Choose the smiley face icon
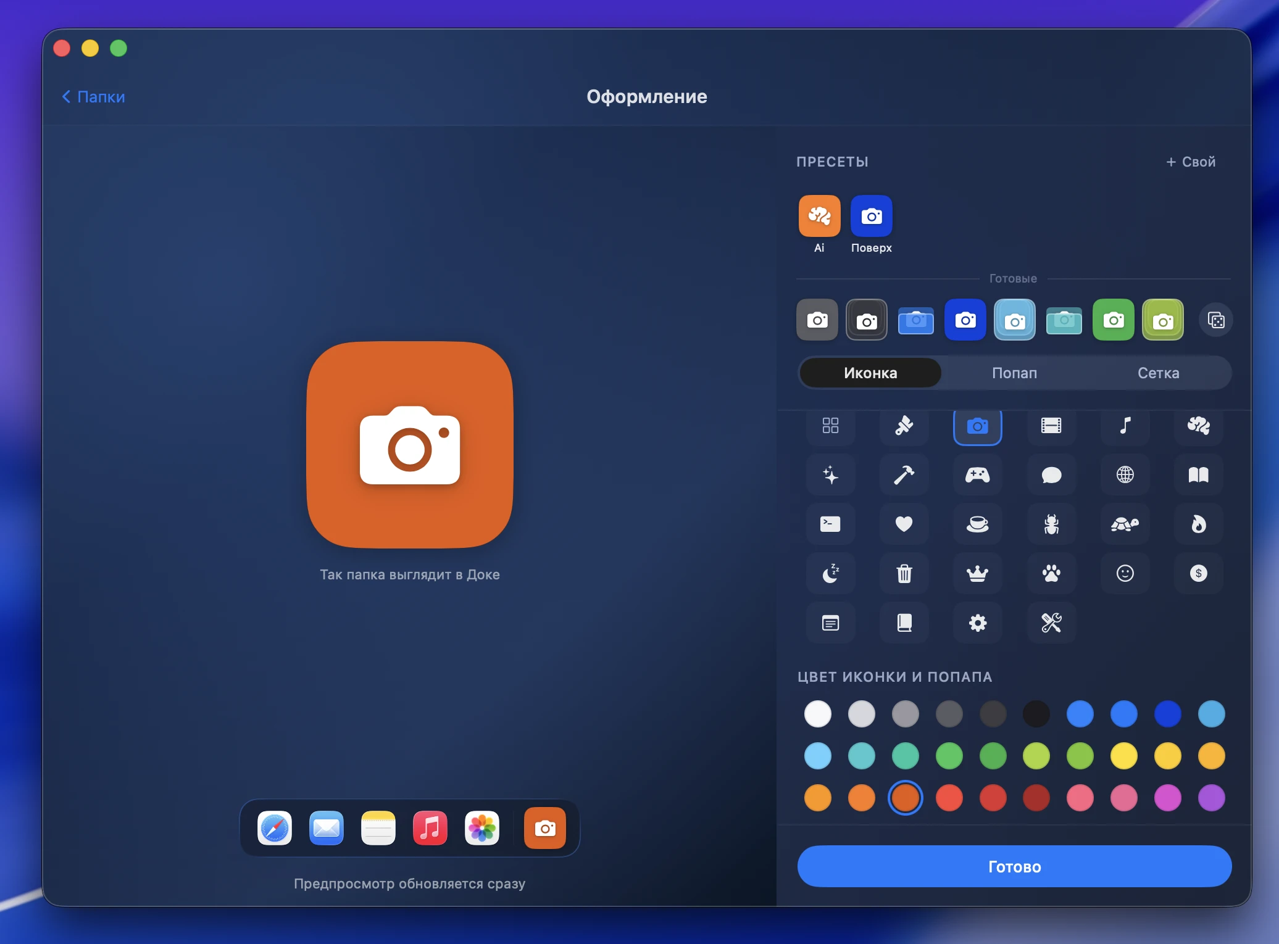Viewport: 1279px width, 944px height. click(x=1125, y=573)
